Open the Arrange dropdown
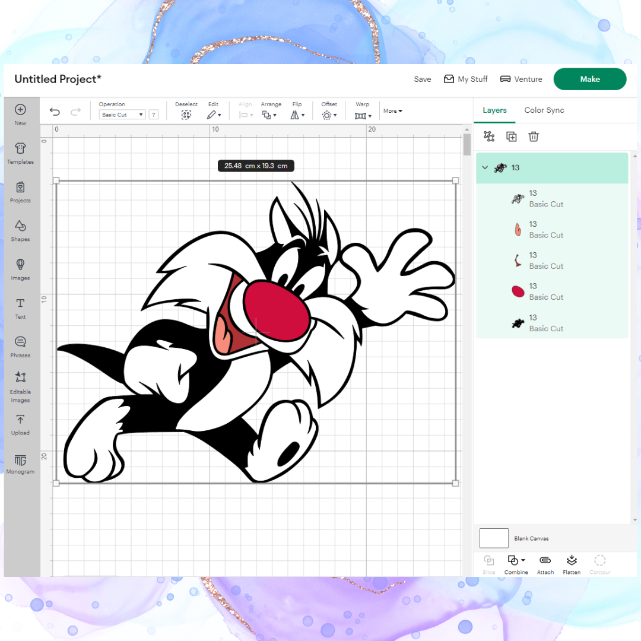Image resolution: width=641 pixels, height=641 pixels. (x=269, y=115)
